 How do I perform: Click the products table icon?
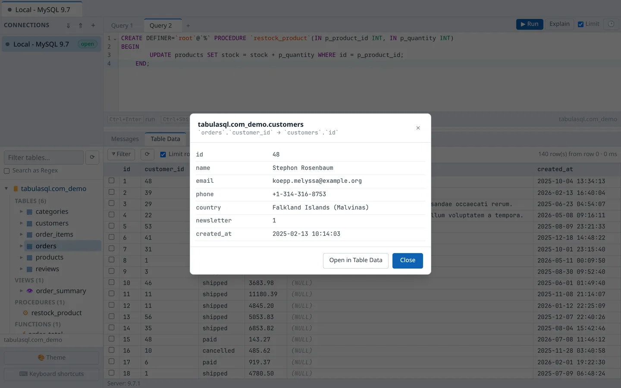30,257
